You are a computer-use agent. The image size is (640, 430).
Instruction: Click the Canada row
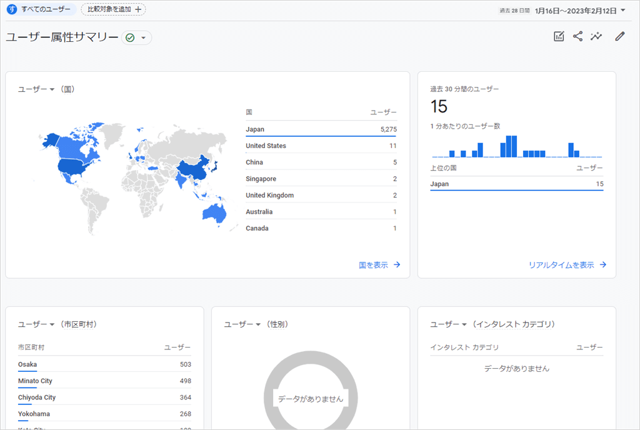pyautogui.click(x=321, y=228)
